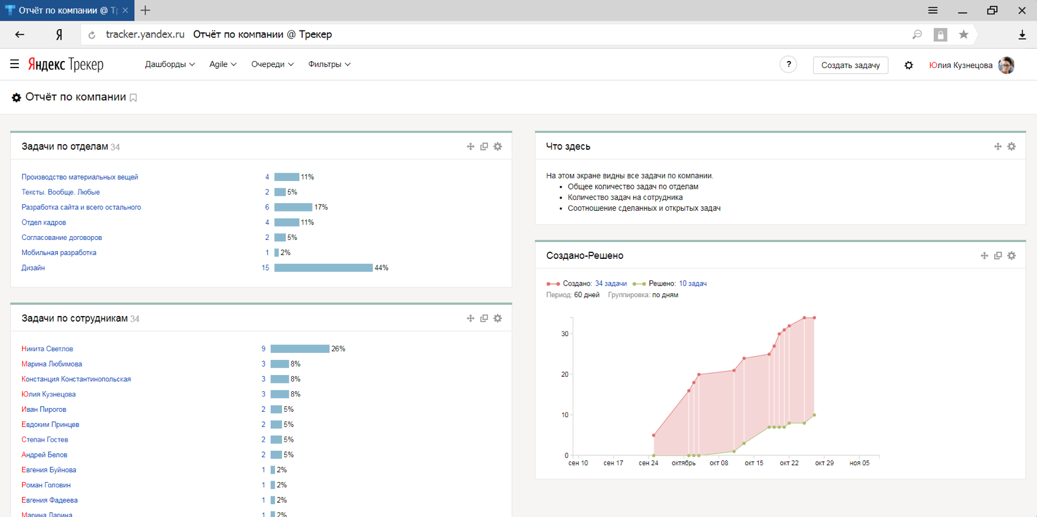This screenshot has width=1037, height=517.
Task: Open Производство материальных вещей department link
Action: pos(80,177)
